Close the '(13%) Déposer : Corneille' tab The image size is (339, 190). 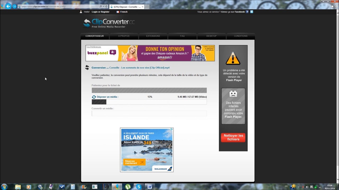pyautogui.click(x=142, y=7)
